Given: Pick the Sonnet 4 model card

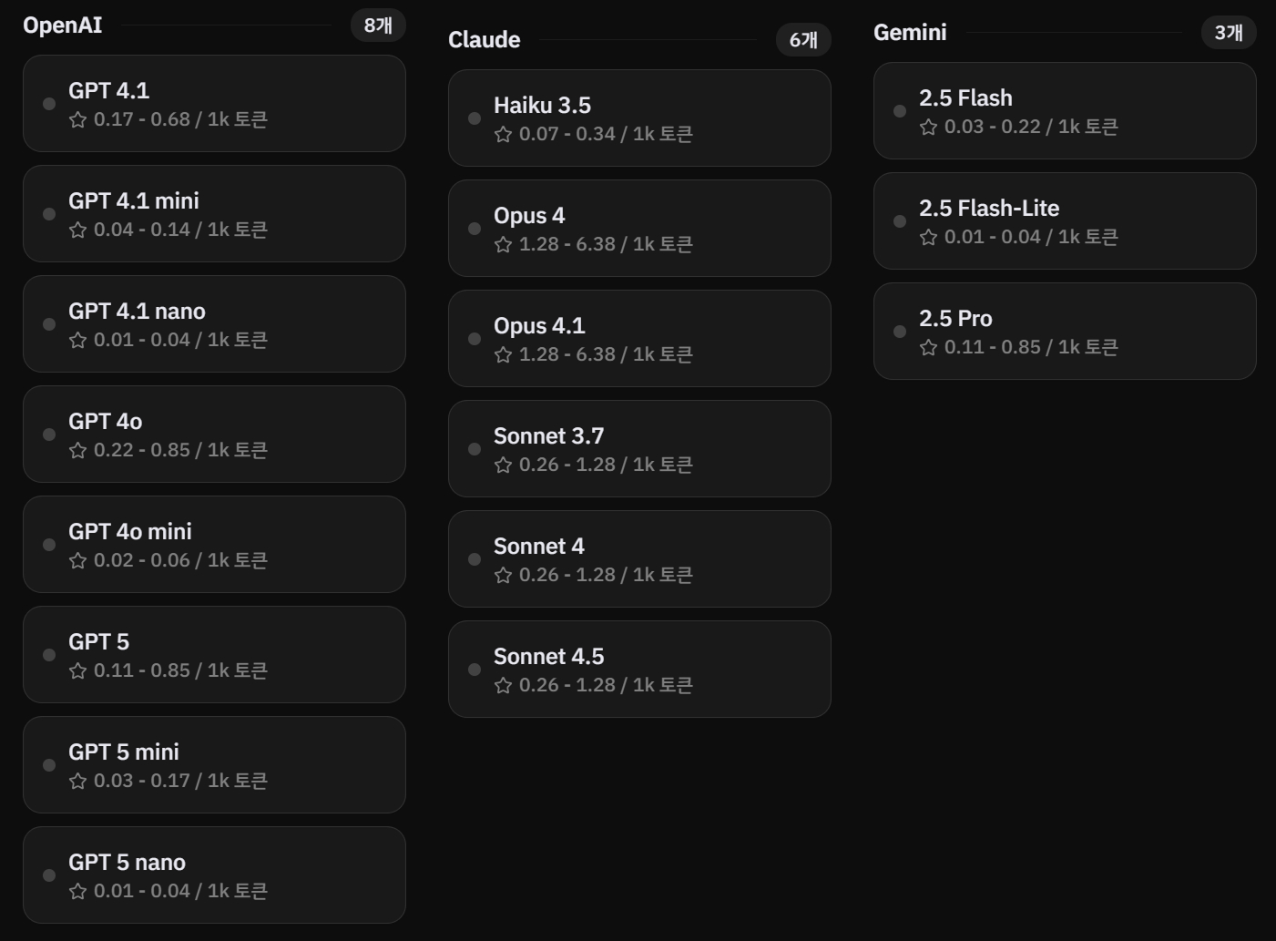Looking at the screenshot, I should click(x=639, y=559).
